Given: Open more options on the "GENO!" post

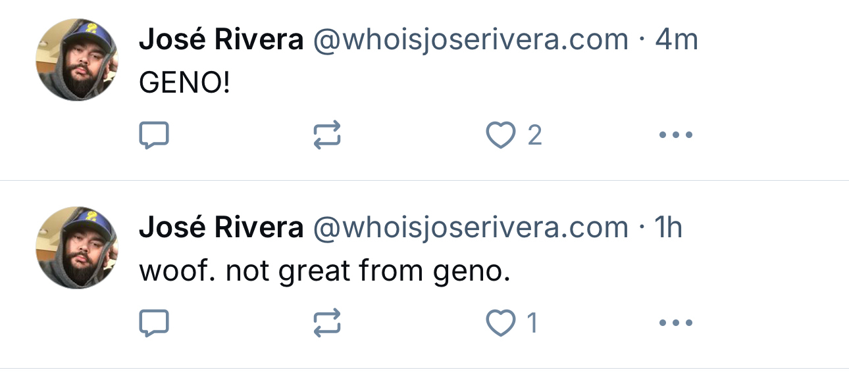Looking at the screenshot, I should coord(675,136).
